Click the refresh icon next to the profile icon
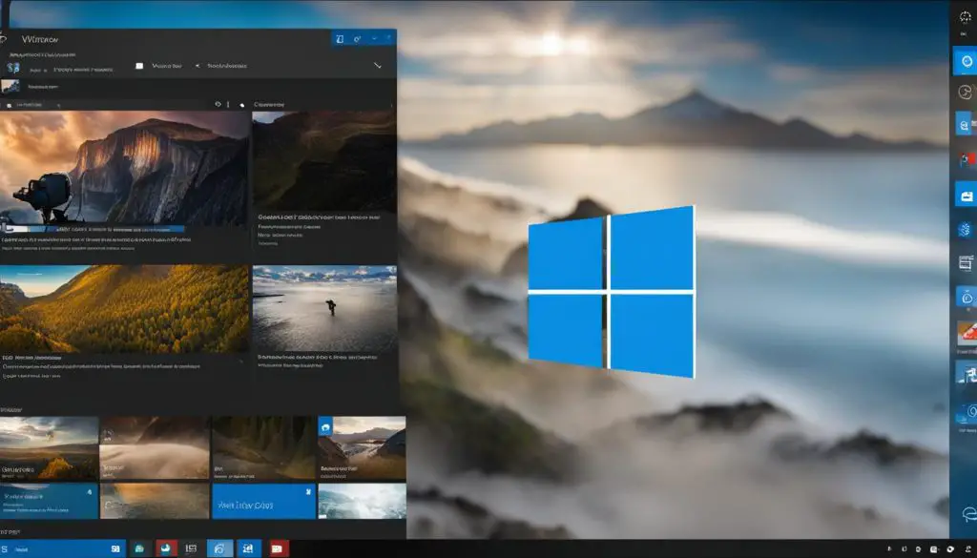Screen dimensions: 977x558 (358, 38)
